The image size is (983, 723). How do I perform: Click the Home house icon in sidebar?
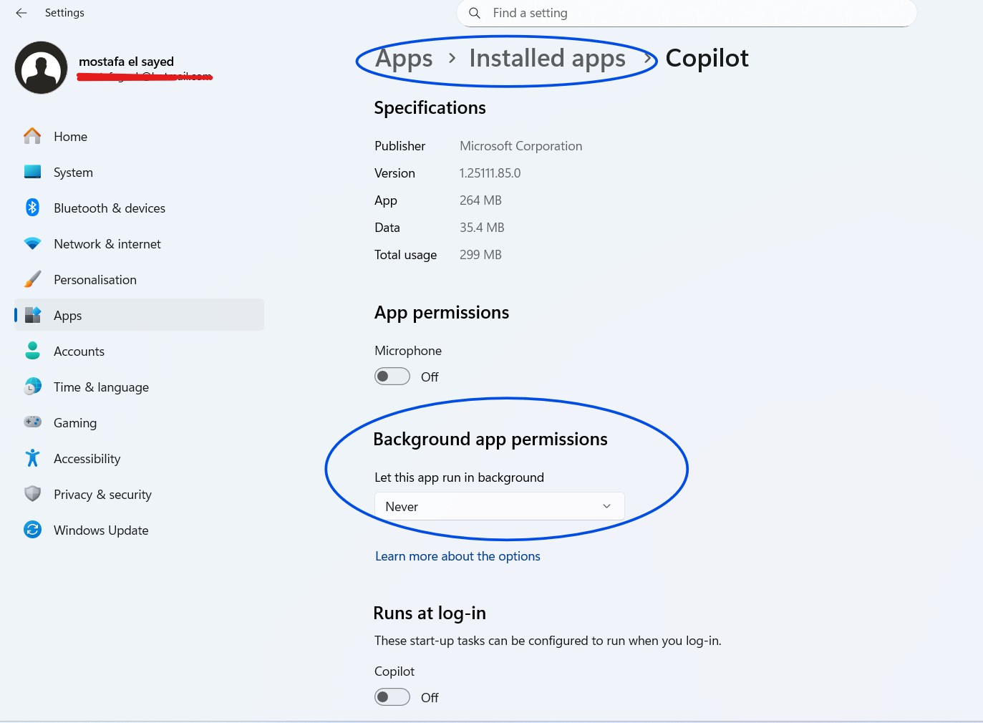click(32, 136)
